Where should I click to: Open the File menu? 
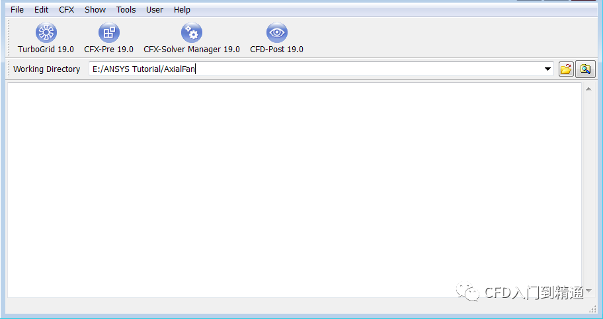(17, 10)
